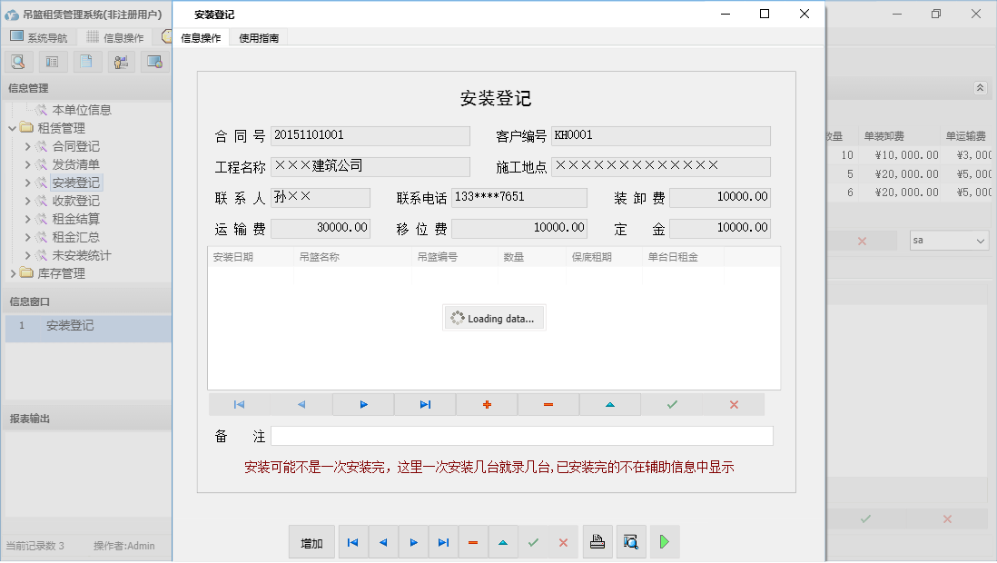Confirm edits with the green checkmark icon

672,404
